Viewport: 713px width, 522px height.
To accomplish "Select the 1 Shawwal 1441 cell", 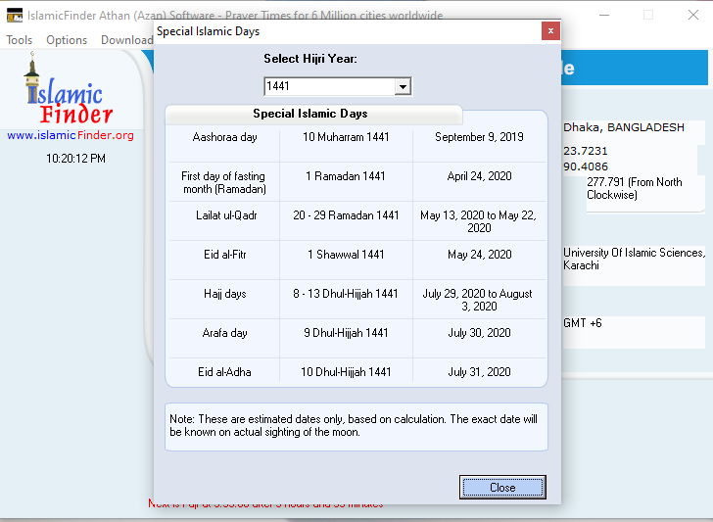I will [346, 255].
